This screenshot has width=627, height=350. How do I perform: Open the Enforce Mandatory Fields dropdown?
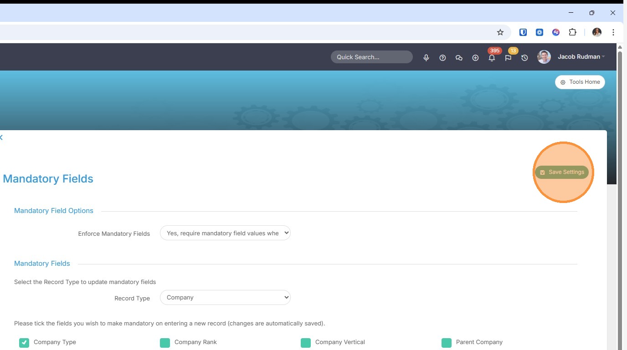click(x=225, y=233)
